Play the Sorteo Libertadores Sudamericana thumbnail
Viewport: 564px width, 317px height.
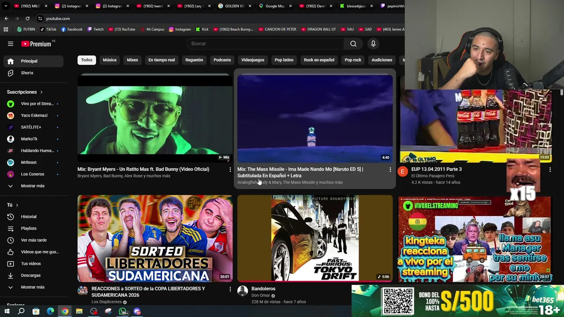(x=155, y=238)
